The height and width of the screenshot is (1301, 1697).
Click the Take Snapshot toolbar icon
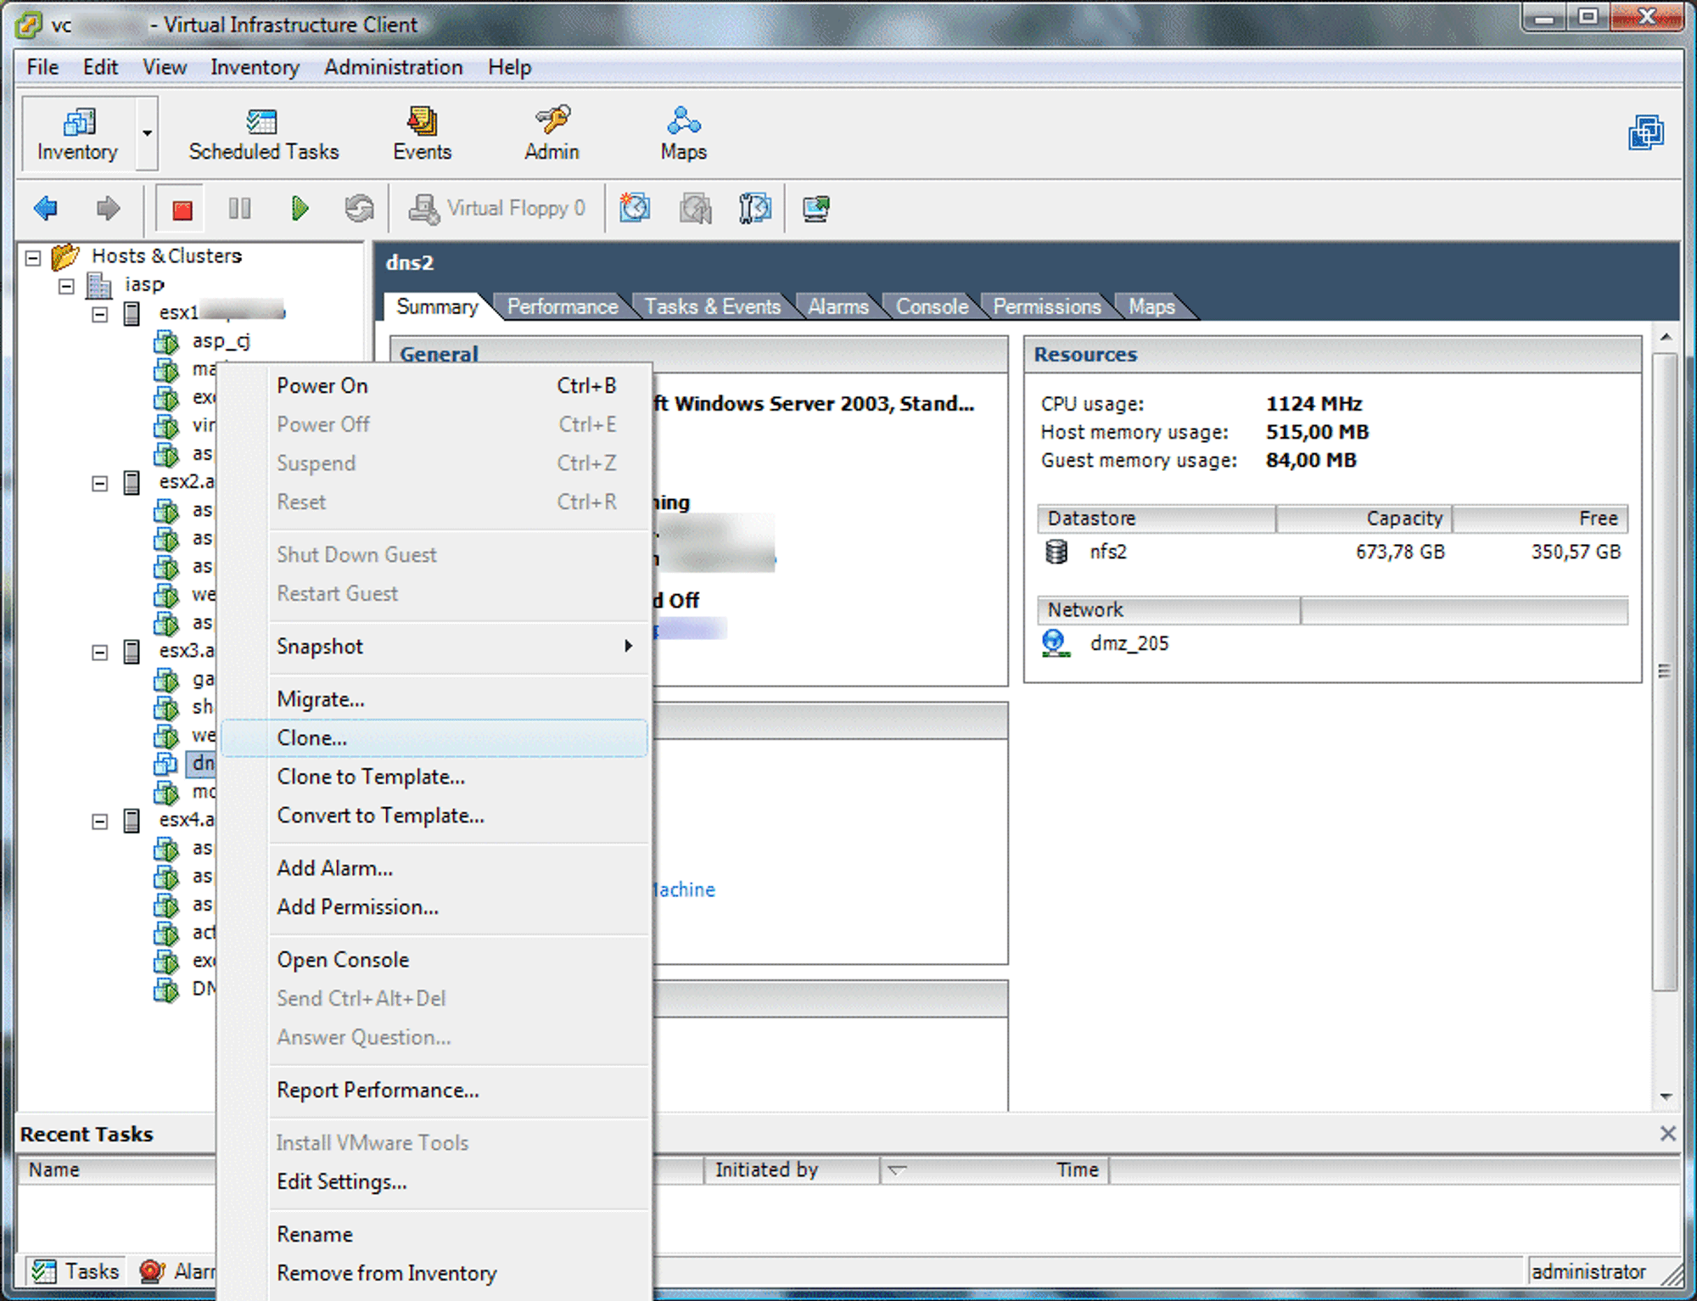click(x=635, y=208)
